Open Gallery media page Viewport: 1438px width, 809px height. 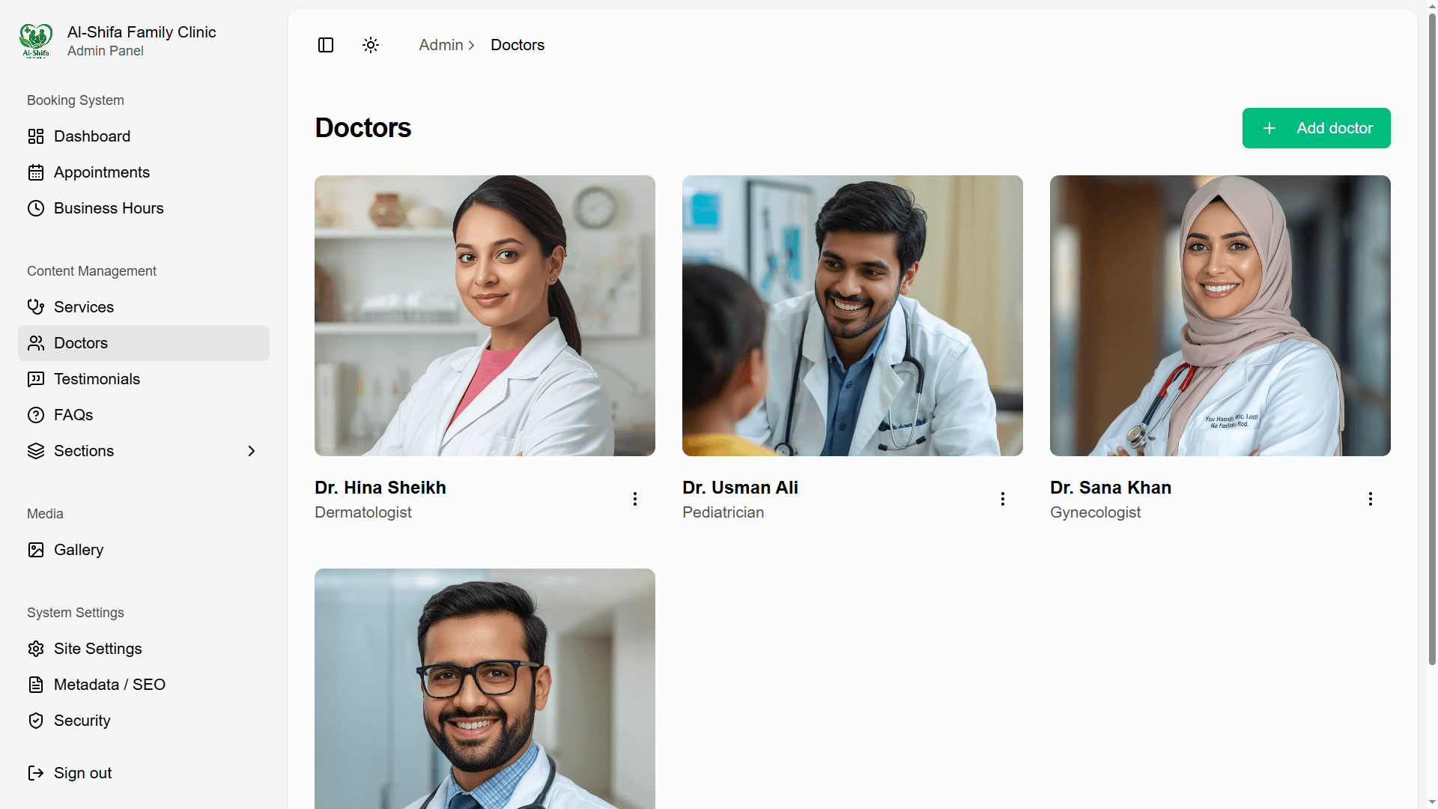coord(144,550)
